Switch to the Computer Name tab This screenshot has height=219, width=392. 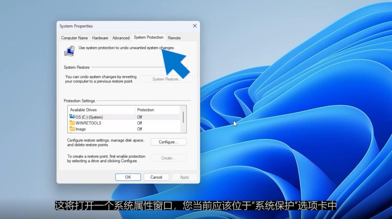pos(74,38)
